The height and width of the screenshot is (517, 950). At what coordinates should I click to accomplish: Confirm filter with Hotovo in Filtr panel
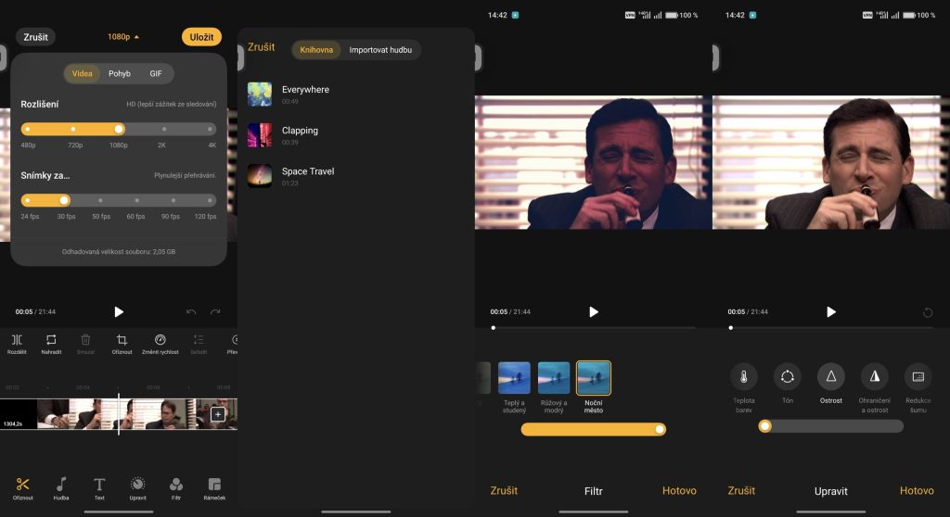pos(679,490)
